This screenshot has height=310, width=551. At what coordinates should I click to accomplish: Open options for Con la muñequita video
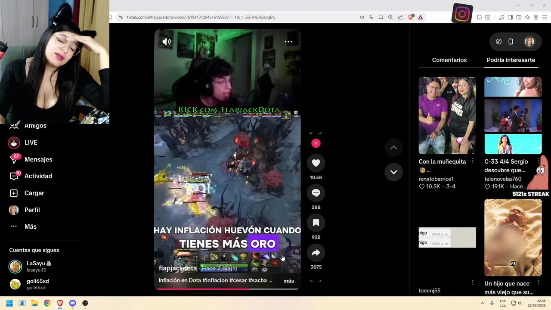click(x=473, y=161)
